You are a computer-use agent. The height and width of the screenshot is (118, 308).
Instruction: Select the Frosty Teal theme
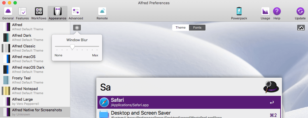35,80
